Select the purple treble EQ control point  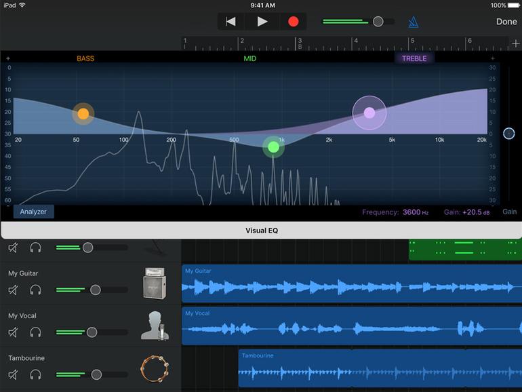click(369, 113)
